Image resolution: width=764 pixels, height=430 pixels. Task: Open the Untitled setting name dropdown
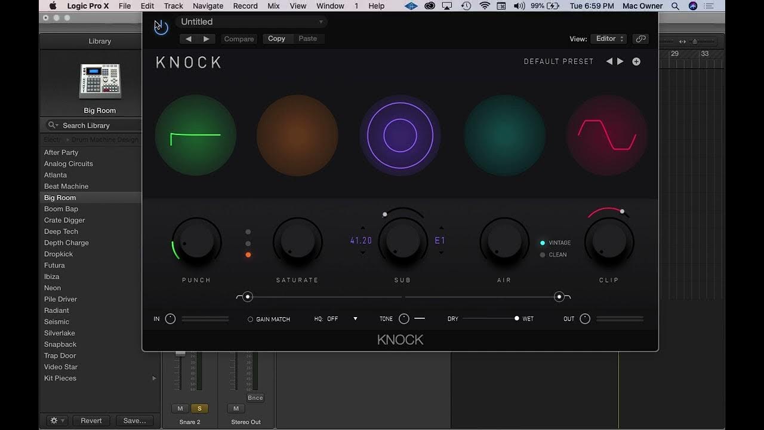click(251, 22)
